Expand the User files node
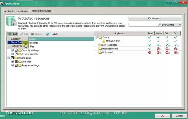 (12, 61)
